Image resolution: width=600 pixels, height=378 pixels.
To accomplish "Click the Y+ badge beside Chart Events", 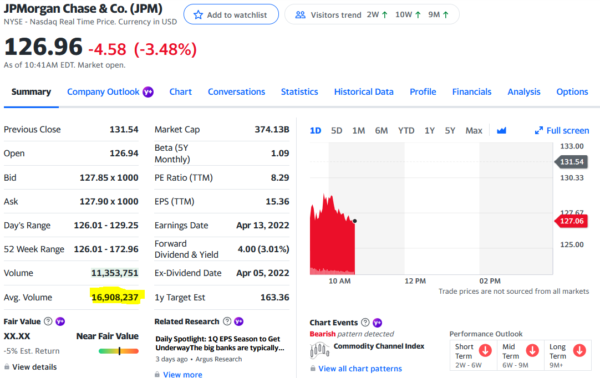I will pos(377,323).
